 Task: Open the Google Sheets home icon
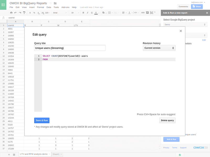pyautogui.click(x=3, y=5)
